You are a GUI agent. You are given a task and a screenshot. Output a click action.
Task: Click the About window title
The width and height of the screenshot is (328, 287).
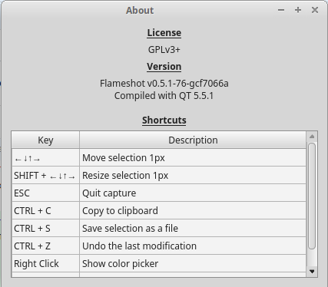pyautogui.click(x=140, y=11)
